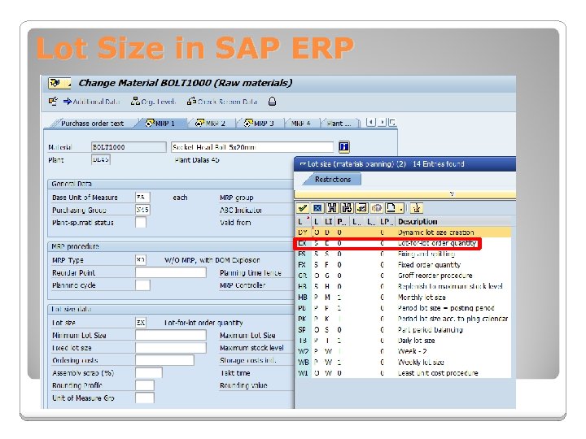Select the W2 Week - 2 row
This screenshot has height=439, width=586.
403,351
